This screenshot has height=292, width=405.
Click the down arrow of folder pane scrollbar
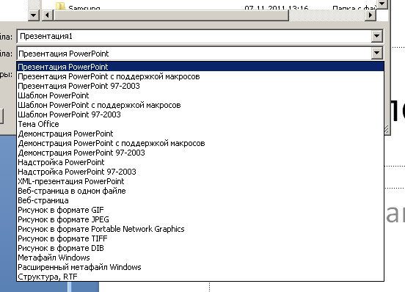point(34,15)
